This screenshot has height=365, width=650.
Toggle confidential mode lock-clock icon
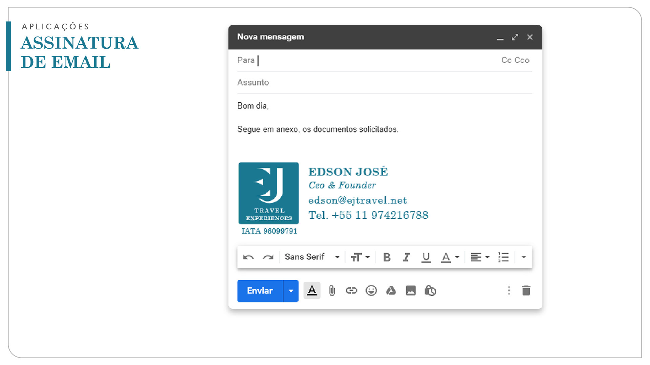click(x=430, y=291)
